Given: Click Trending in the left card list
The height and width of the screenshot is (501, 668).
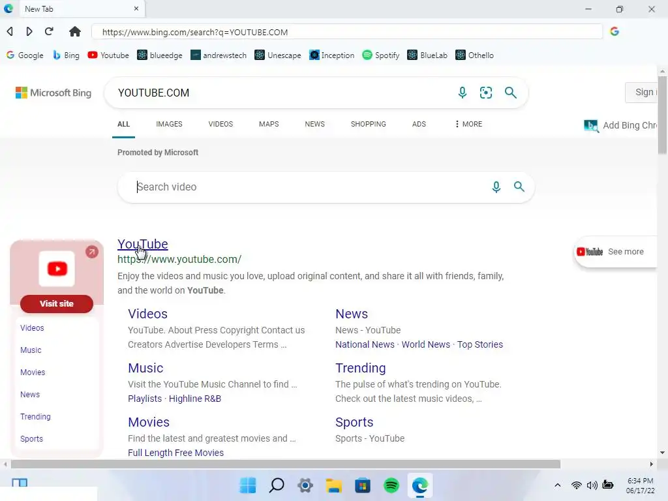Looking at the screenshot, I should [x=35, y=417].
